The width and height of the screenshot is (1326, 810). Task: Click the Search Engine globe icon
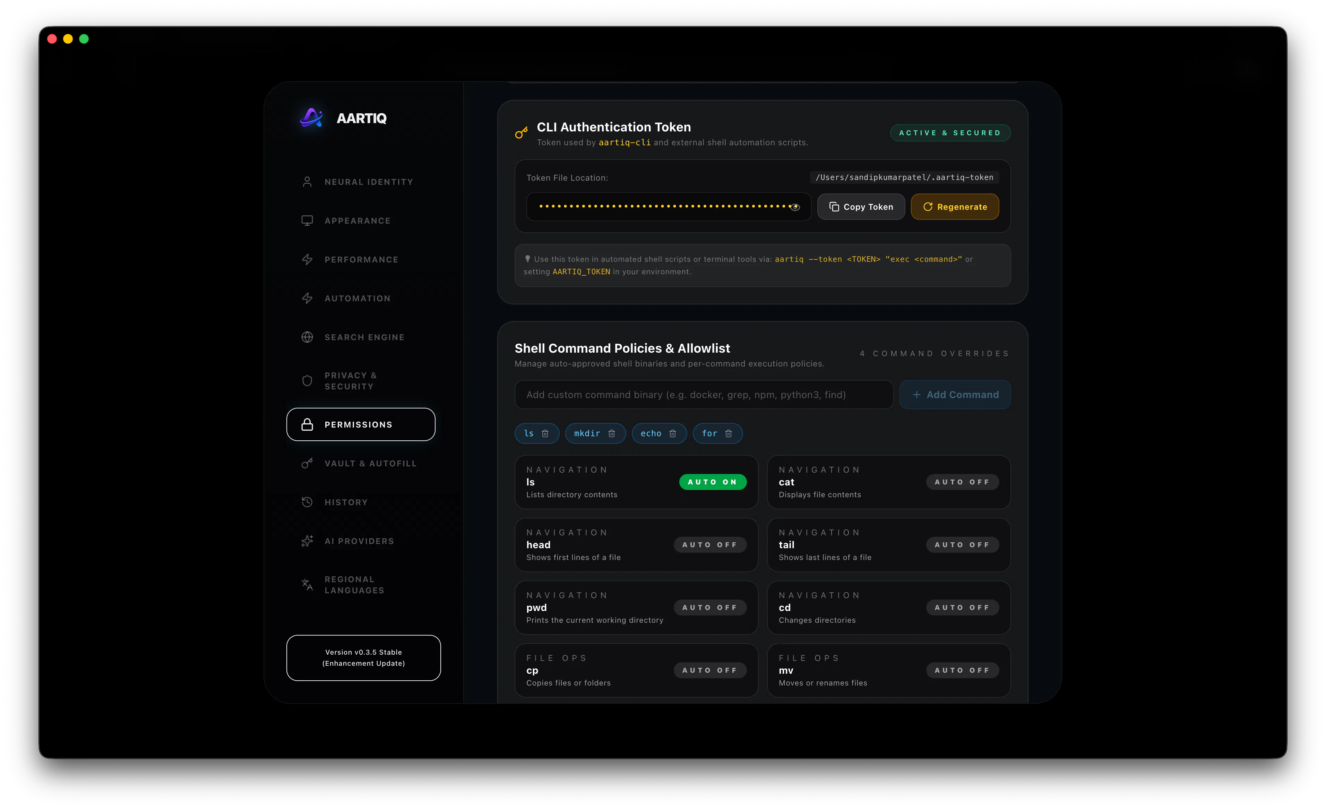click(307, 337)
